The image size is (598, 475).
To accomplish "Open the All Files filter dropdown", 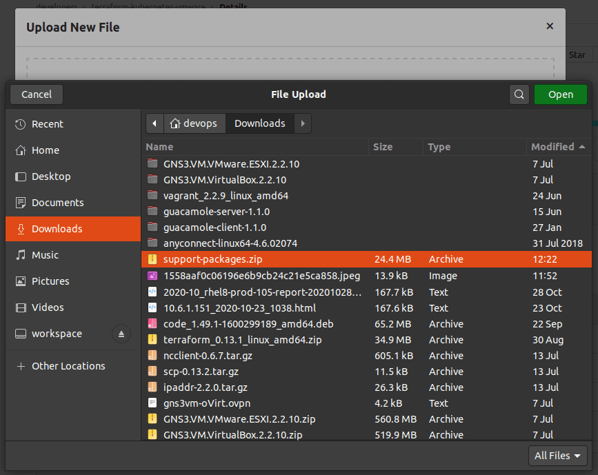I will tap(558, 456).
